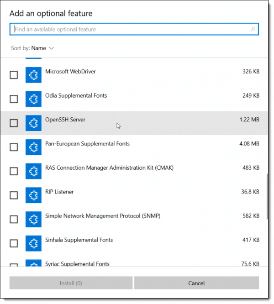Image resolution: width=274 pixels, height=304 pixels.
Task: Click the 36.8 KB size value
Action: [x=250, y=192]
